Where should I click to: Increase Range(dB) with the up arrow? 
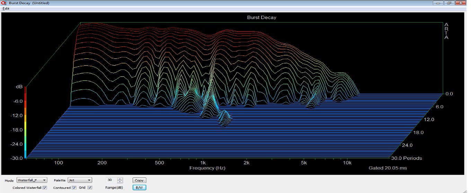120,179
